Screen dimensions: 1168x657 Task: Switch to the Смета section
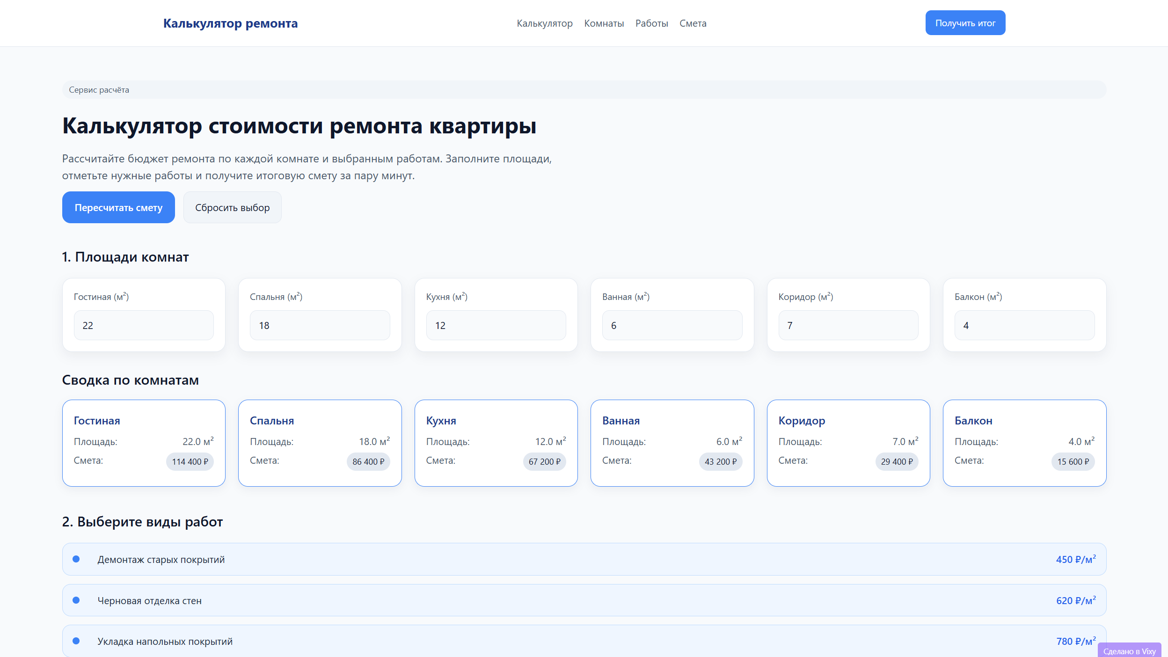click(693, 23)
